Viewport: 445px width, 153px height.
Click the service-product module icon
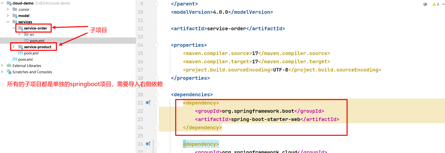tap(21, 47)
